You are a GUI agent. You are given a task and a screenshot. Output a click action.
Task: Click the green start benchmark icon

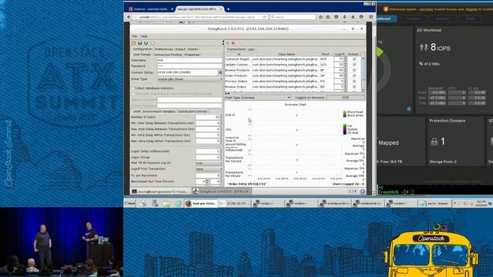(146, 43)
